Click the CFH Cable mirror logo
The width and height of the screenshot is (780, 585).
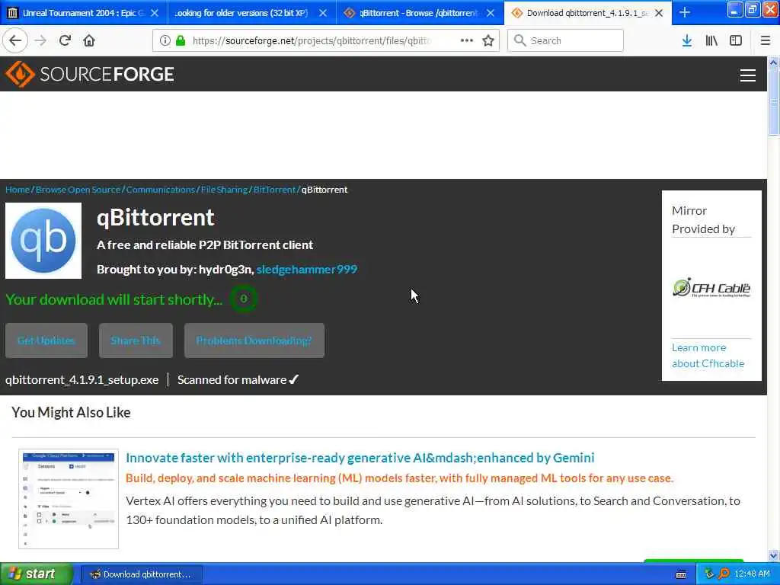[711, 287]
